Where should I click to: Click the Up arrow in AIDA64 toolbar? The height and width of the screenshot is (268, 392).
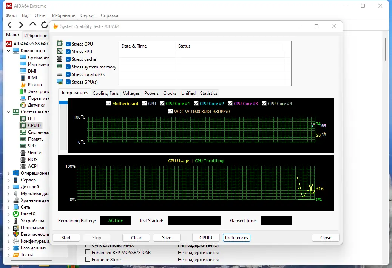(x=33, y=24)
